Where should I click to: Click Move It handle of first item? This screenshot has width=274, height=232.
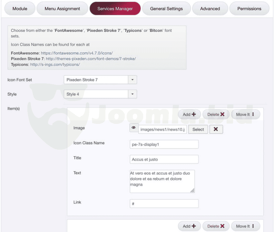click(245, 115)
